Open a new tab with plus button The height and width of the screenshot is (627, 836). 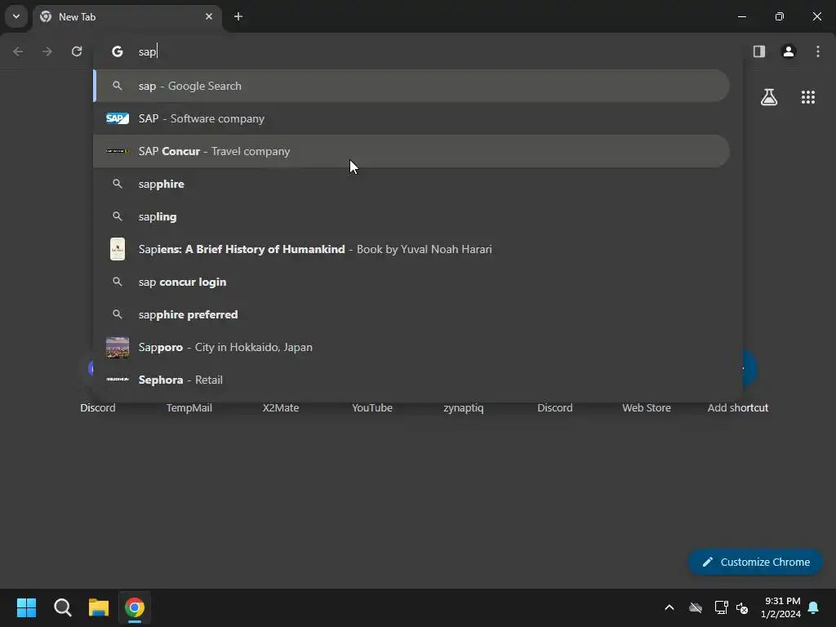coord(238,16)
